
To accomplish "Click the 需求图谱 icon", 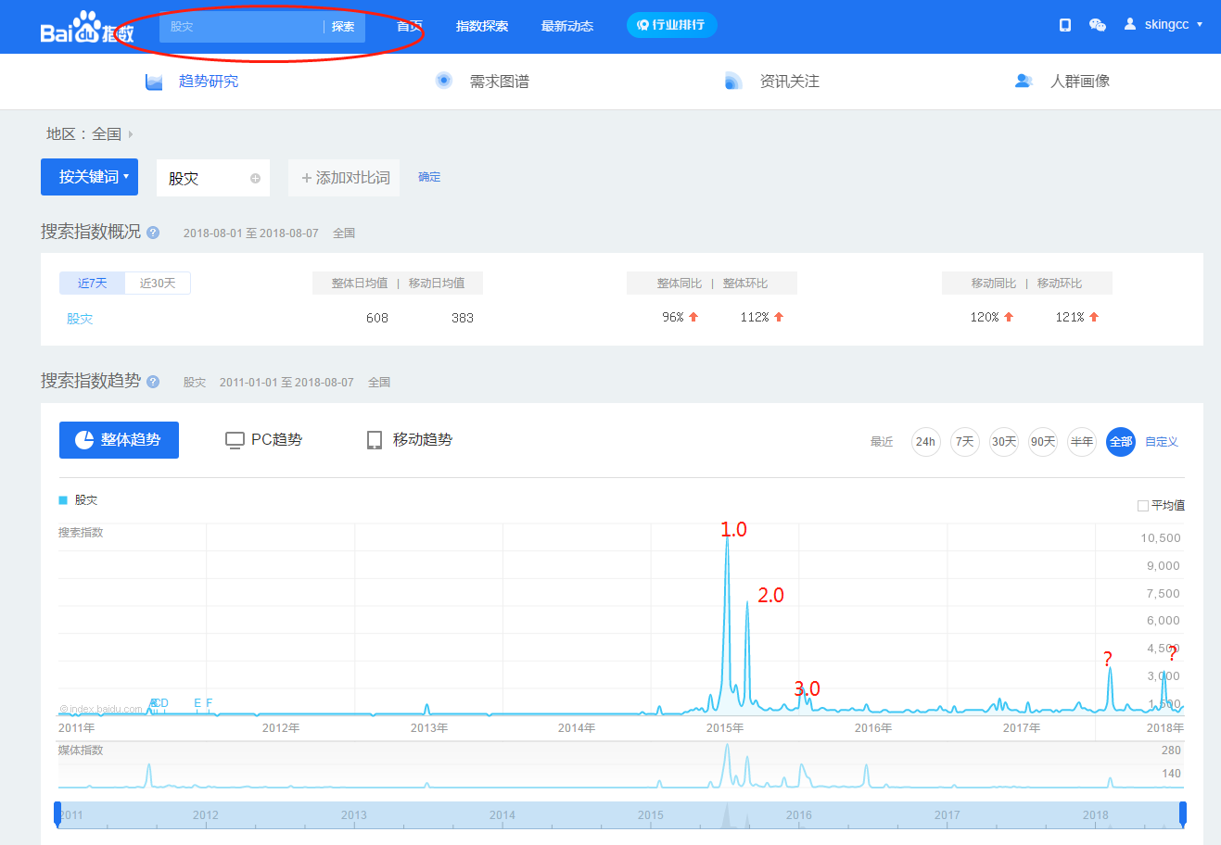I will 444,81.
